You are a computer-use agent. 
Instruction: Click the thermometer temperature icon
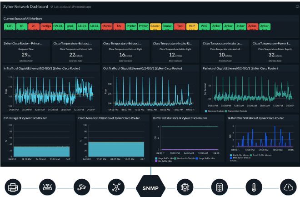coord(253,187)
